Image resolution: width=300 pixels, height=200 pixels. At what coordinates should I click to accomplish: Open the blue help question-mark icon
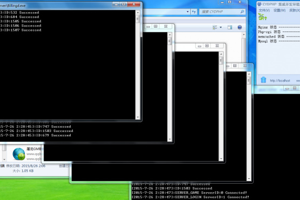click(x=240, y=27)
